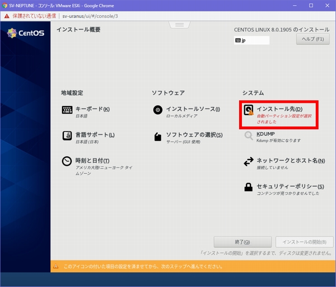Click the アメリカ大陸/ニューヨーク timezone text
The width and height of the screenshot is (336, 287).
point(104,171)
